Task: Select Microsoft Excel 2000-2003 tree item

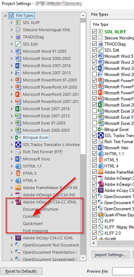Action: [46, 130]
